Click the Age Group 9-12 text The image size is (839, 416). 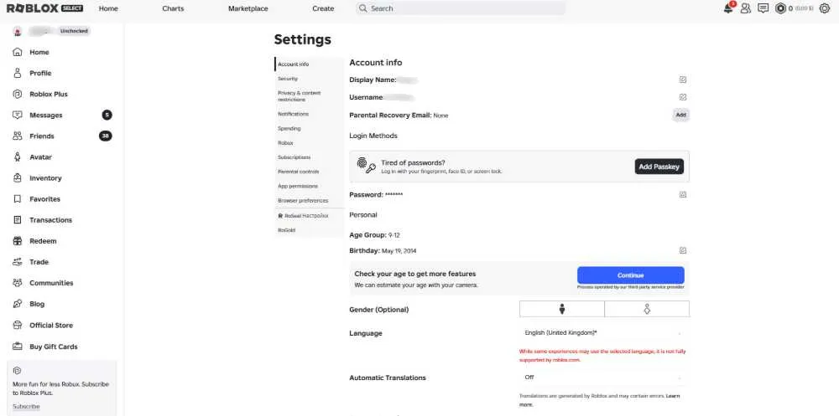click(x=375, y=235)
